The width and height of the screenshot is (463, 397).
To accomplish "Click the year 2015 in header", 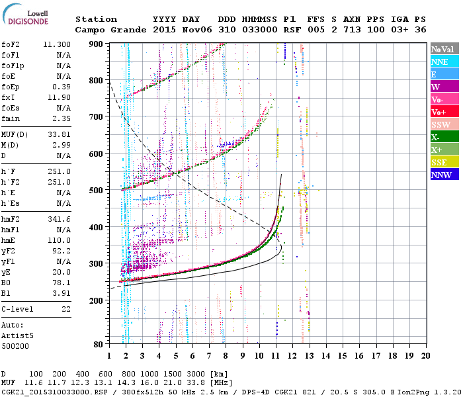I will (x=164, y=30).
